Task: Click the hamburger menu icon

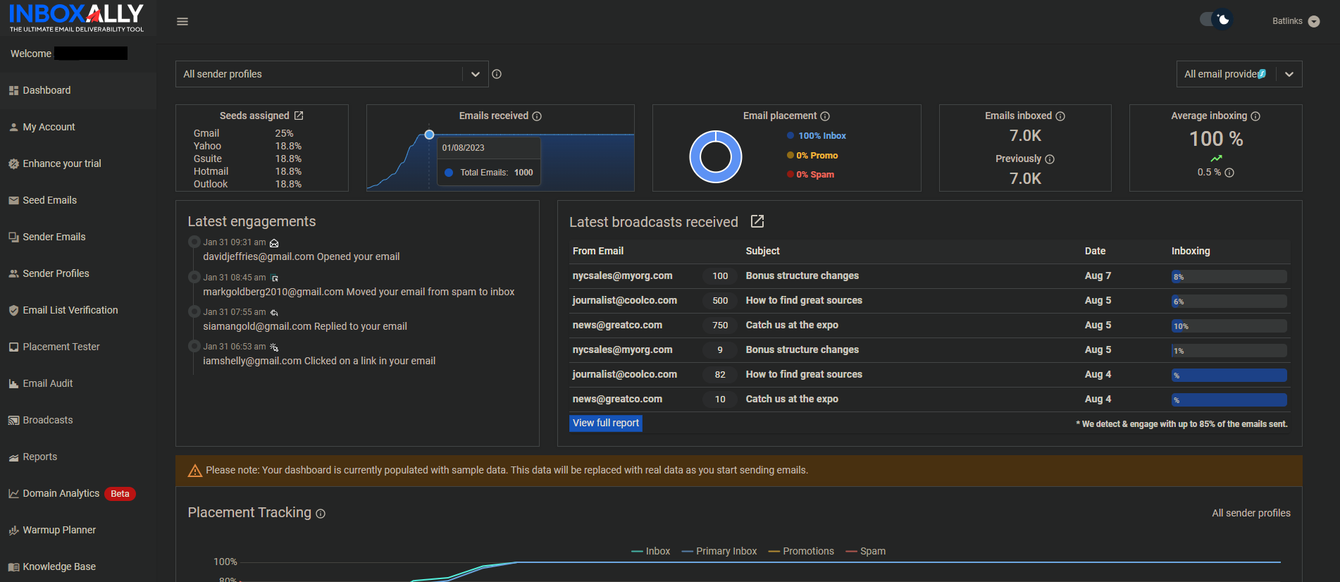Action: tap(182, 22)
